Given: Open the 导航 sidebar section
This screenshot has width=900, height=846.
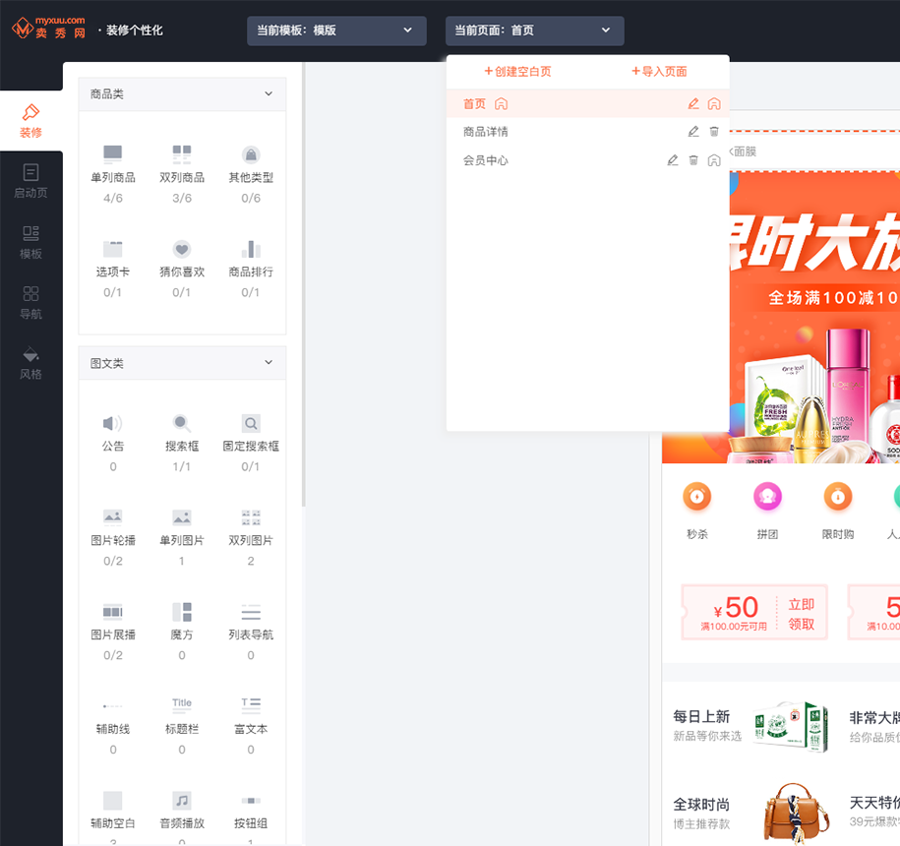Looking at the screenshot, I should 31,302.
